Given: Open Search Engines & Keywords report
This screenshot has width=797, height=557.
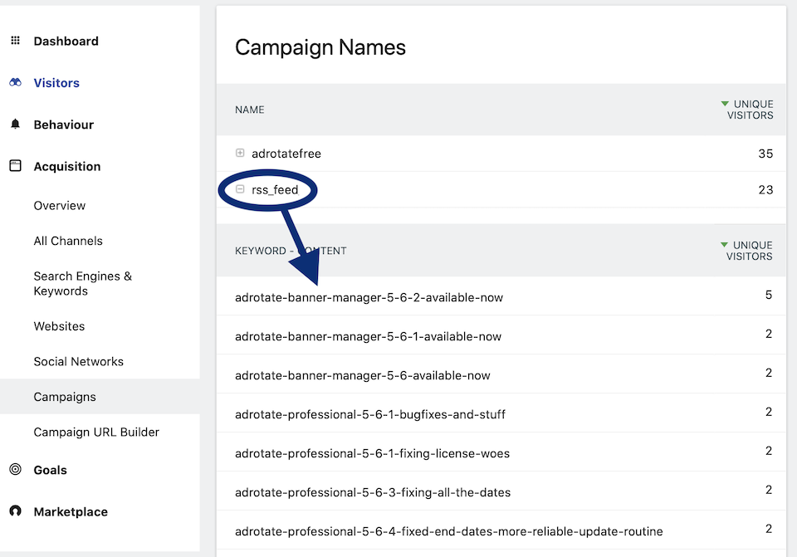Looking at the screenshot, I should (x=83, y=283).
